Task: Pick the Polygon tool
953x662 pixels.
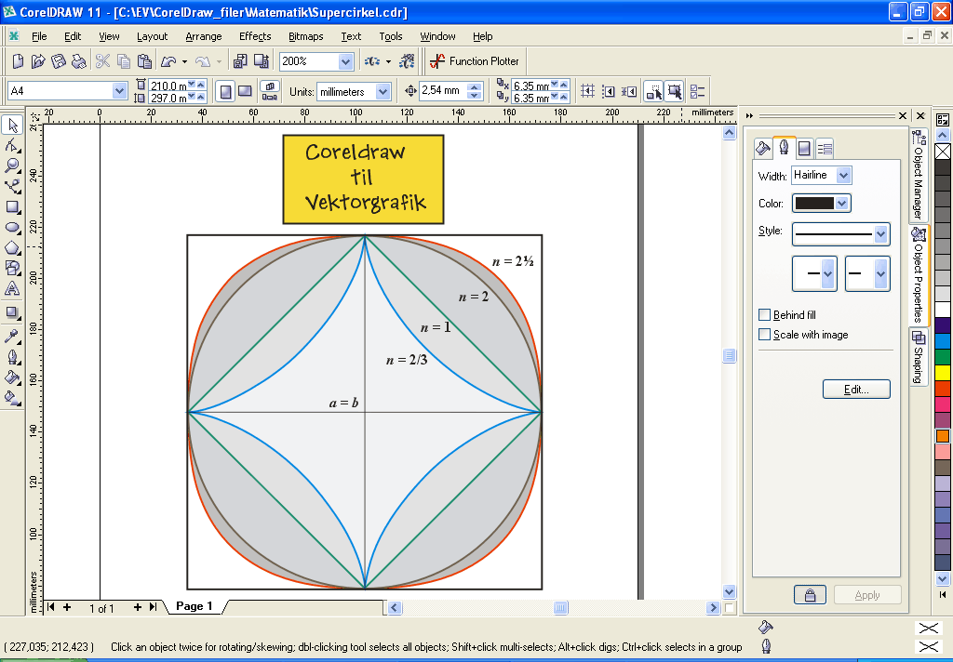Action: tap(12, 248)
